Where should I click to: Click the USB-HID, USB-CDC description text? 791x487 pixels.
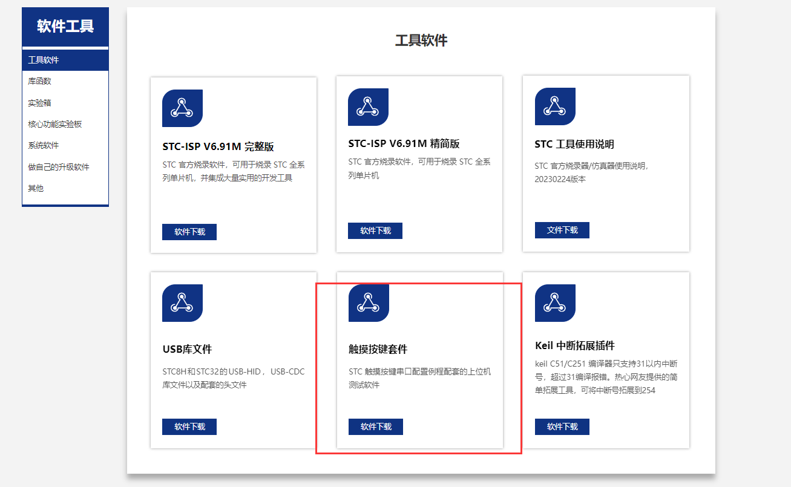click(x=234, y=378)
